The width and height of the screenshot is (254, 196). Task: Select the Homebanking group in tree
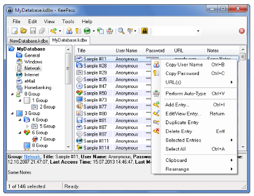coord(38,87)
